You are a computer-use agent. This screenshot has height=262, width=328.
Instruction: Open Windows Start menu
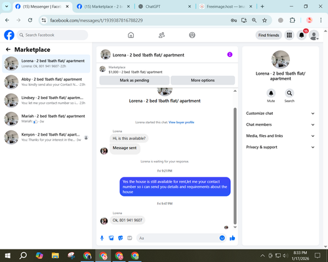tap(8, 255)
